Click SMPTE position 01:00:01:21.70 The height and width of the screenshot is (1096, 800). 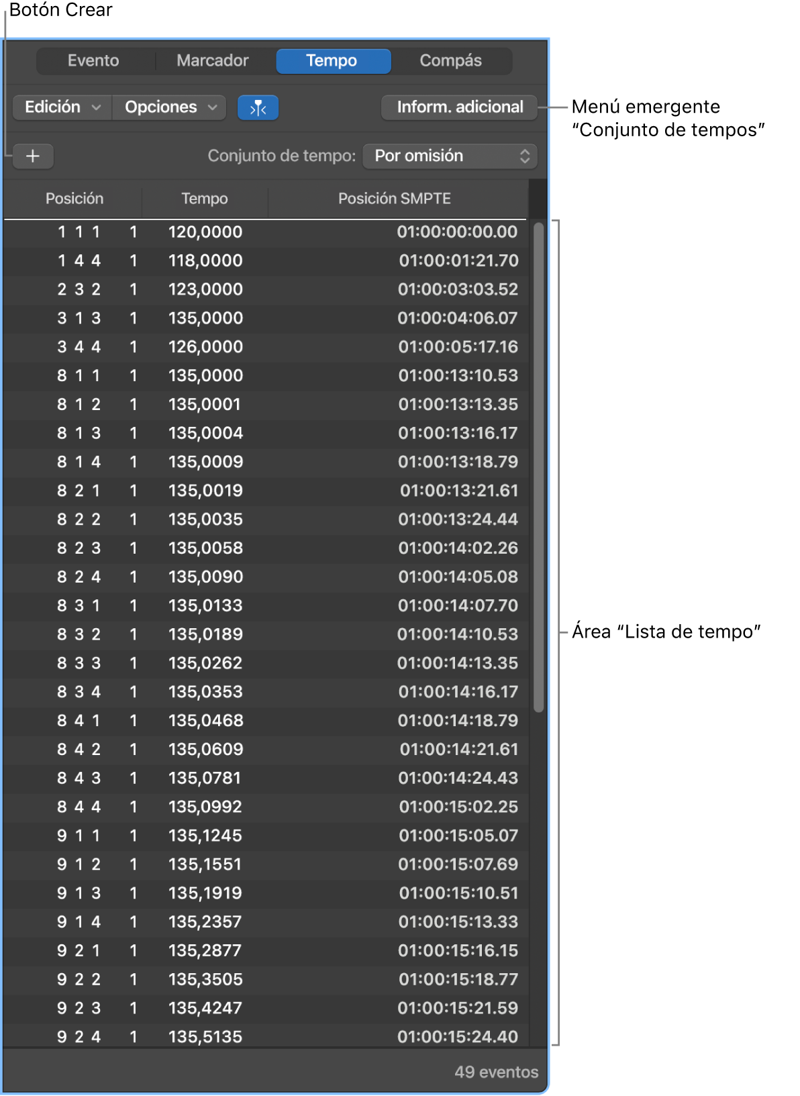(x=458, y=261)
